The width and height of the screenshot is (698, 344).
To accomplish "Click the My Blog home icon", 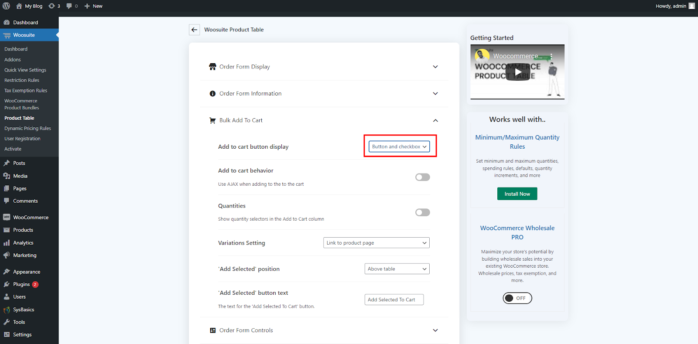I will tap(19, 6).
